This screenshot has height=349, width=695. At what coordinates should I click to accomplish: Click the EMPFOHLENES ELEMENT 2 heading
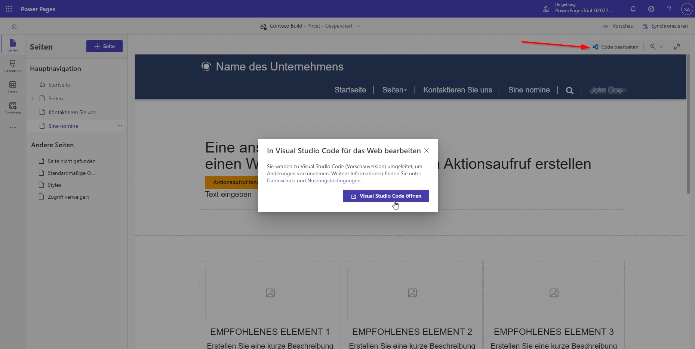click(412, 331)
